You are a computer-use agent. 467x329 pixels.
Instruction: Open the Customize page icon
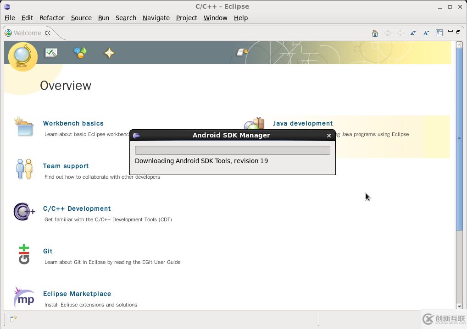click(x=439, y=33)
